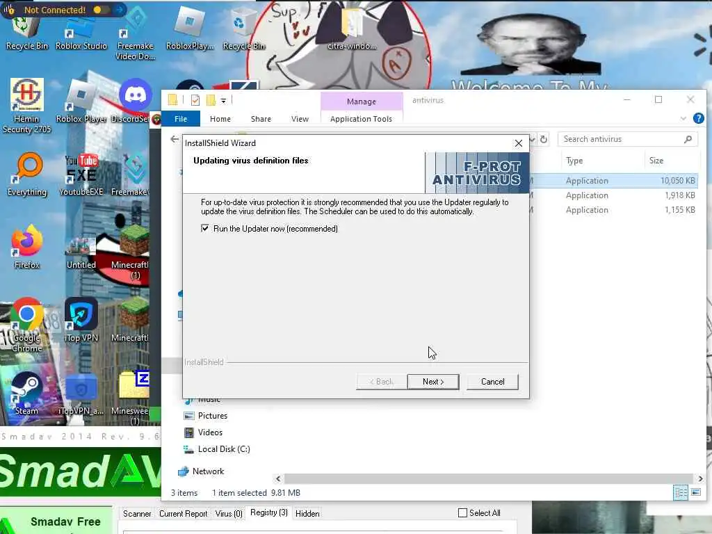Launch Firefox from the desktop
712x534 pixels.
coord(27,248)
